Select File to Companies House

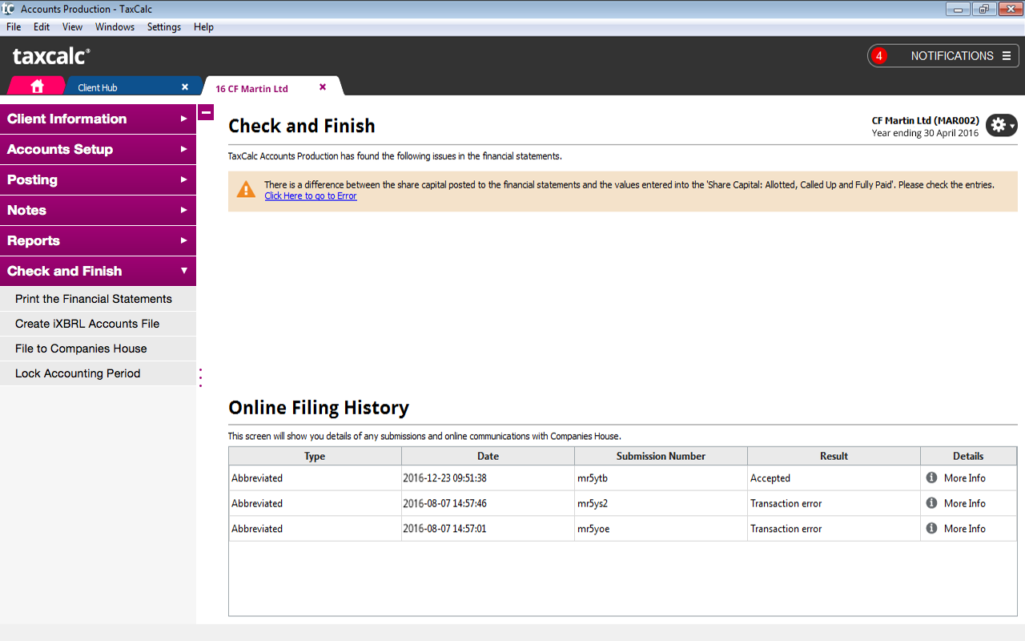[x=98, y=349]
